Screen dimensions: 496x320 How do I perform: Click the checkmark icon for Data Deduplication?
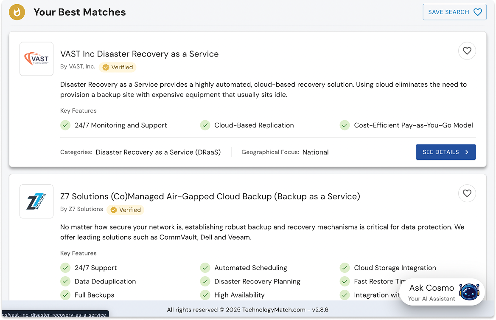click(65, 281)
